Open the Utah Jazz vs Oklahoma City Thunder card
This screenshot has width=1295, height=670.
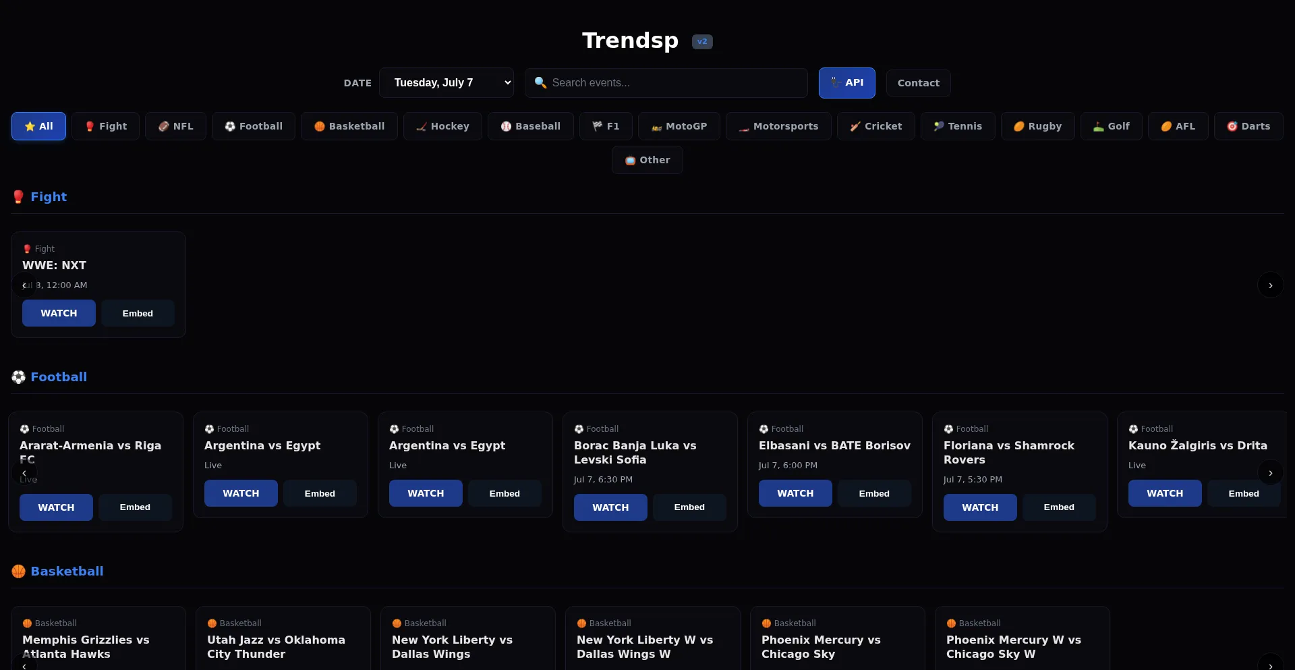click(x=283, y=638)
